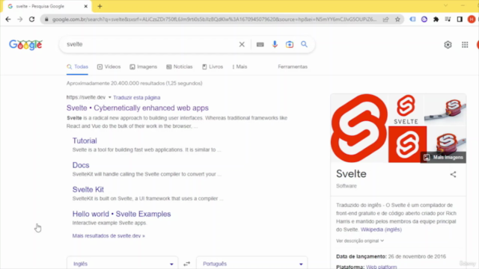The height and width of the screenshot is (269, 479).
Task: Switch to the Vídeos tab
Action: tap(109, 67)
